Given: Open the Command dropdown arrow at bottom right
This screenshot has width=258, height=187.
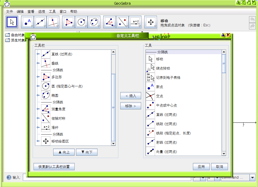Looking at the screenshot, I should click(253, 178).
